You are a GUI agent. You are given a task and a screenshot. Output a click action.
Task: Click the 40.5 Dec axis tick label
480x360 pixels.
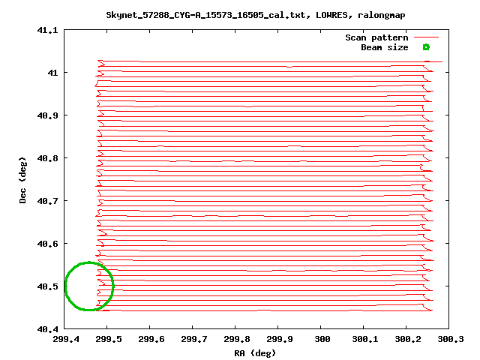tap(47, 286)
